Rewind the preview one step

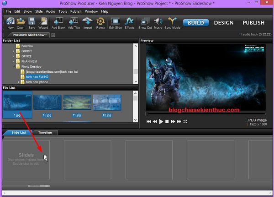click(155, 121)
